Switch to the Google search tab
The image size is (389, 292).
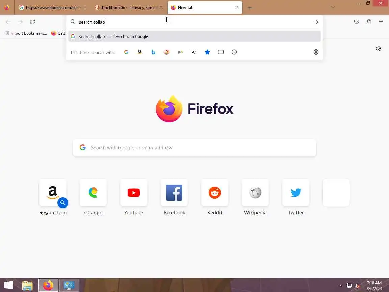pyautogui.click(x=53, y=8)
